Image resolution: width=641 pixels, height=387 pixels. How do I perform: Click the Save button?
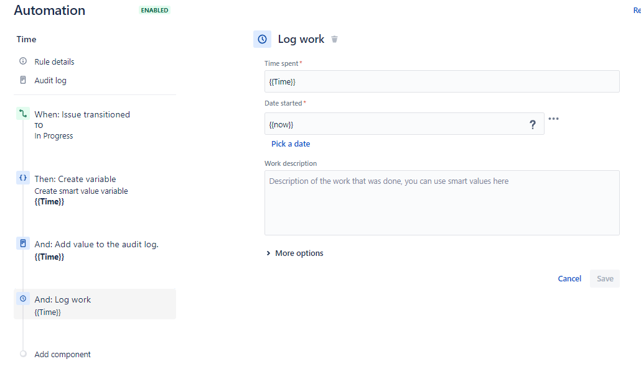coord(604,278)
